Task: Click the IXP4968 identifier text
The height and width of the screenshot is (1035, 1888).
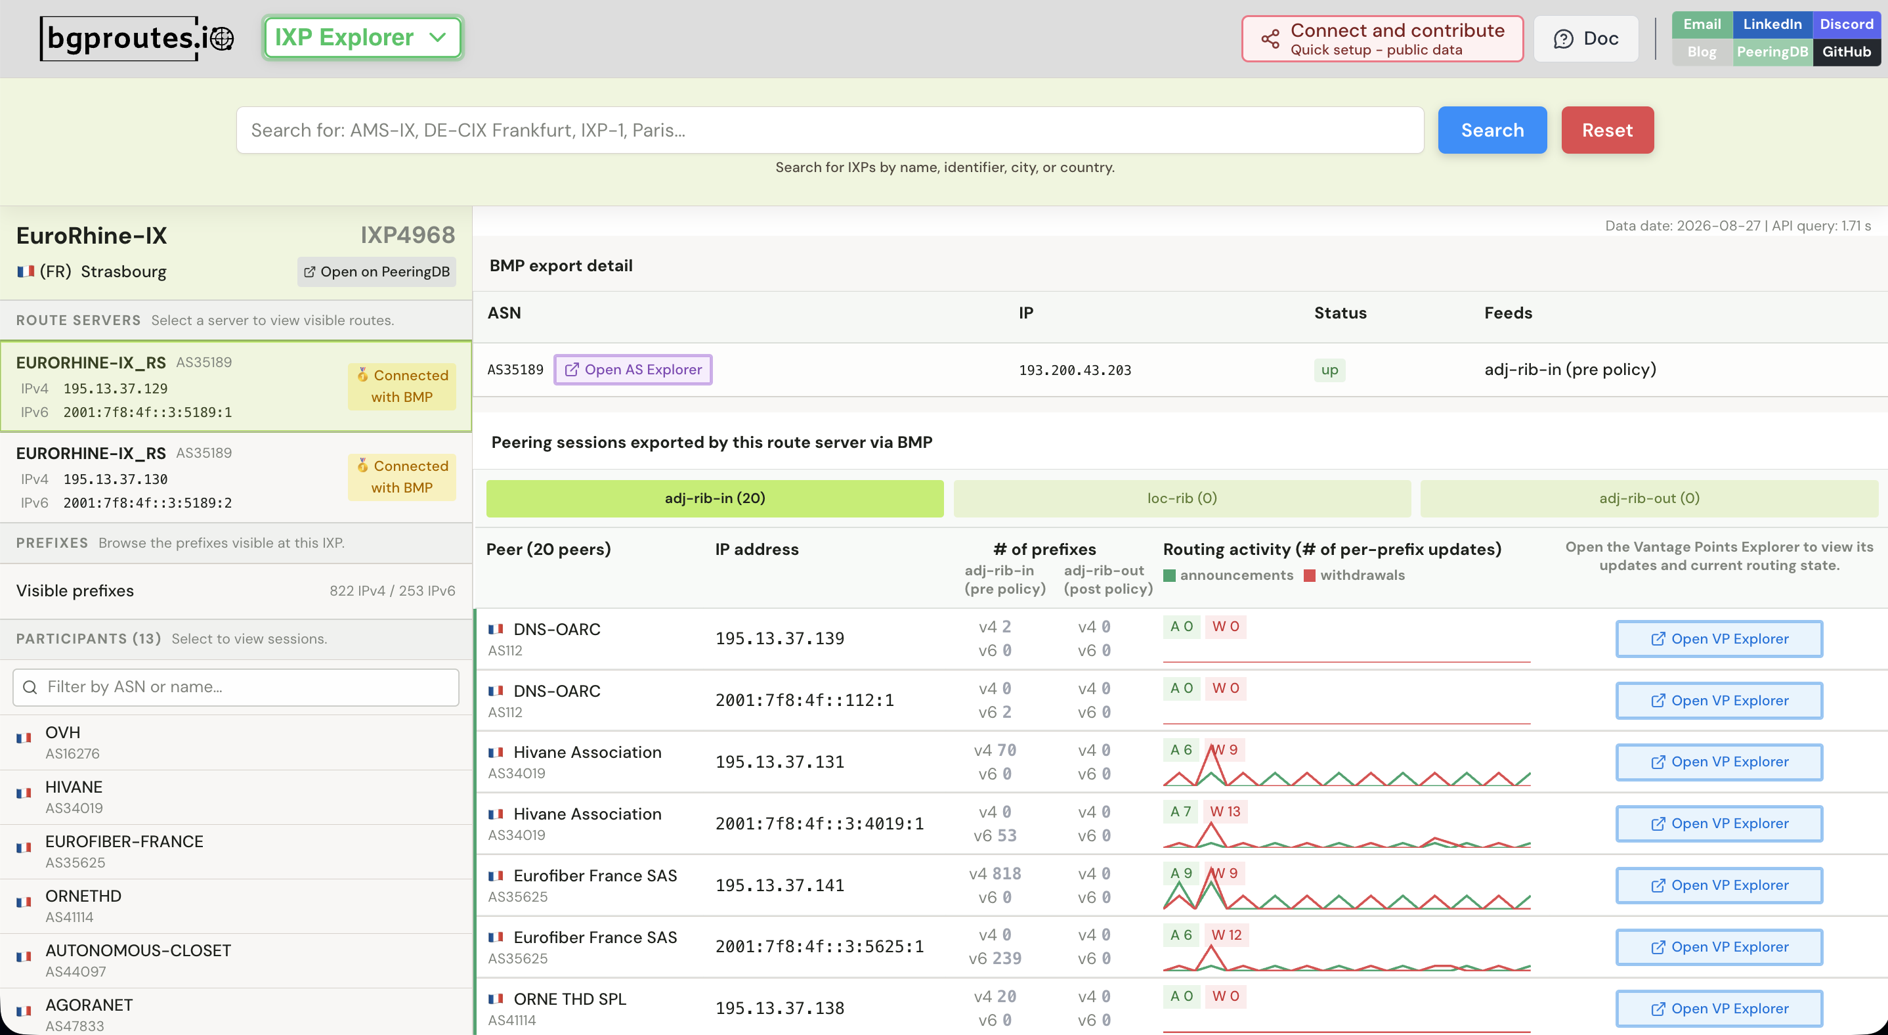Action: pos(408,235)
